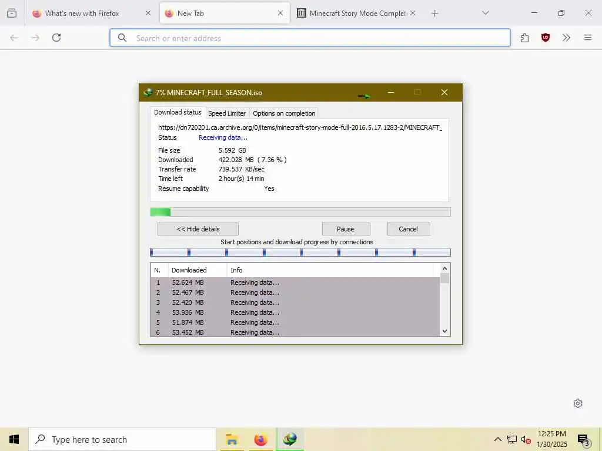Click the Transfer rate value 739.537 KB/sec

tap(242, 169)
